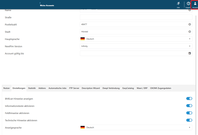This screenshot has height=135, width=198.
Task: Click into the Straße input field
Action: click(x=136, y=17)
